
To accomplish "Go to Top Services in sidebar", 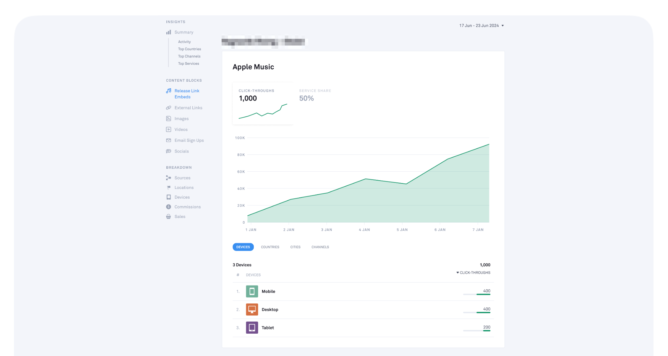I will point(188,63).
